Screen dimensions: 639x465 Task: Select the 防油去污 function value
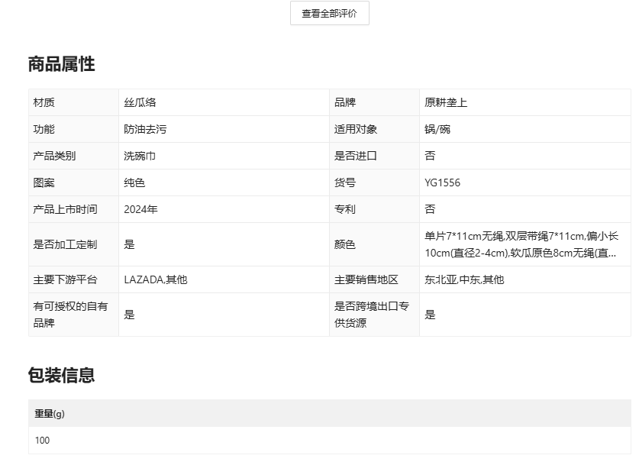pos(145,129)
